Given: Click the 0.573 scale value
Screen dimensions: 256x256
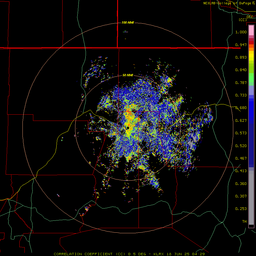Looking at the screenshot, I should pos(241,133).
